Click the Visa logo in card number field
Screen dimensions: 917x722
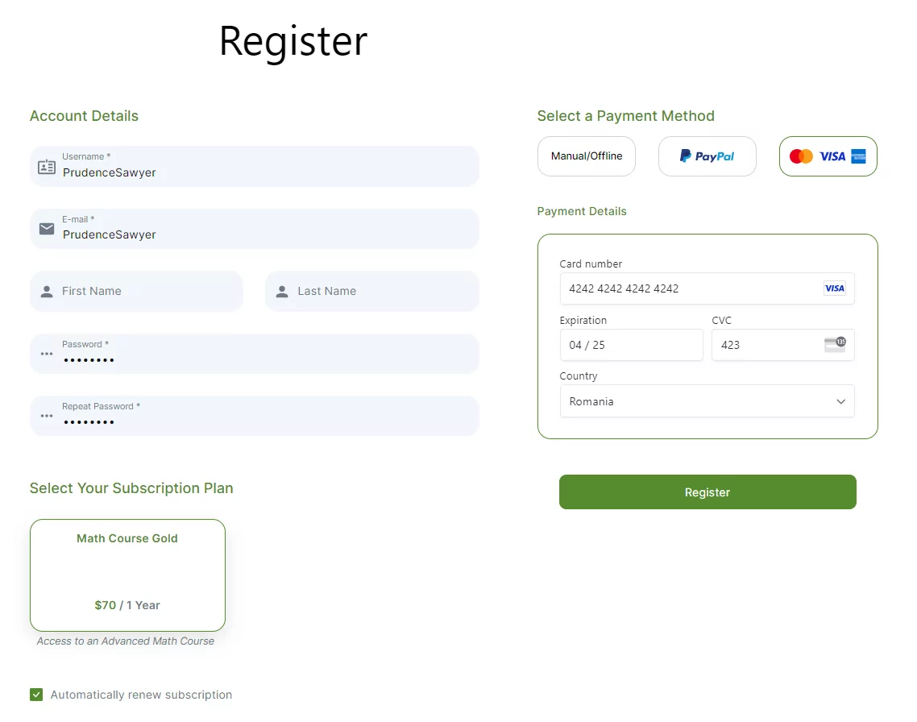point(835,288)
